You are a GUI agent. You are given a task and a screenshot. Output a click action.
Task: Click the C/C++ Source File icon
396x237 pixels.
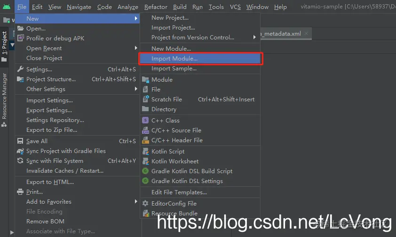coord(145,130)
